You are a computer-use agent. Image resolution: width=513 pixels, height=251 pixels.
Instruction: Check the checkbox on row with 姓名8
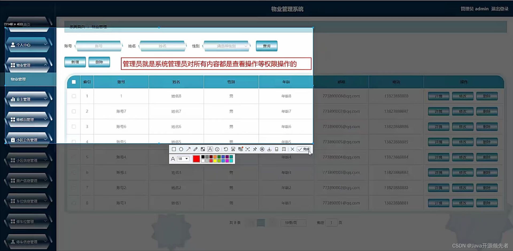point(74,96)
